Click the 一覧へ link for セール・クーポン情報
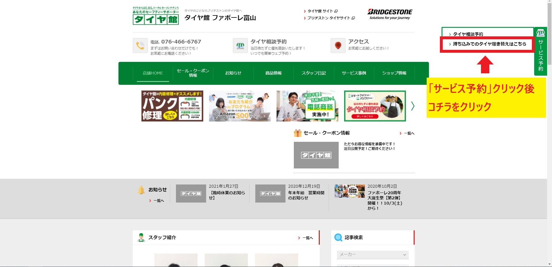 [x=409, y=133]
